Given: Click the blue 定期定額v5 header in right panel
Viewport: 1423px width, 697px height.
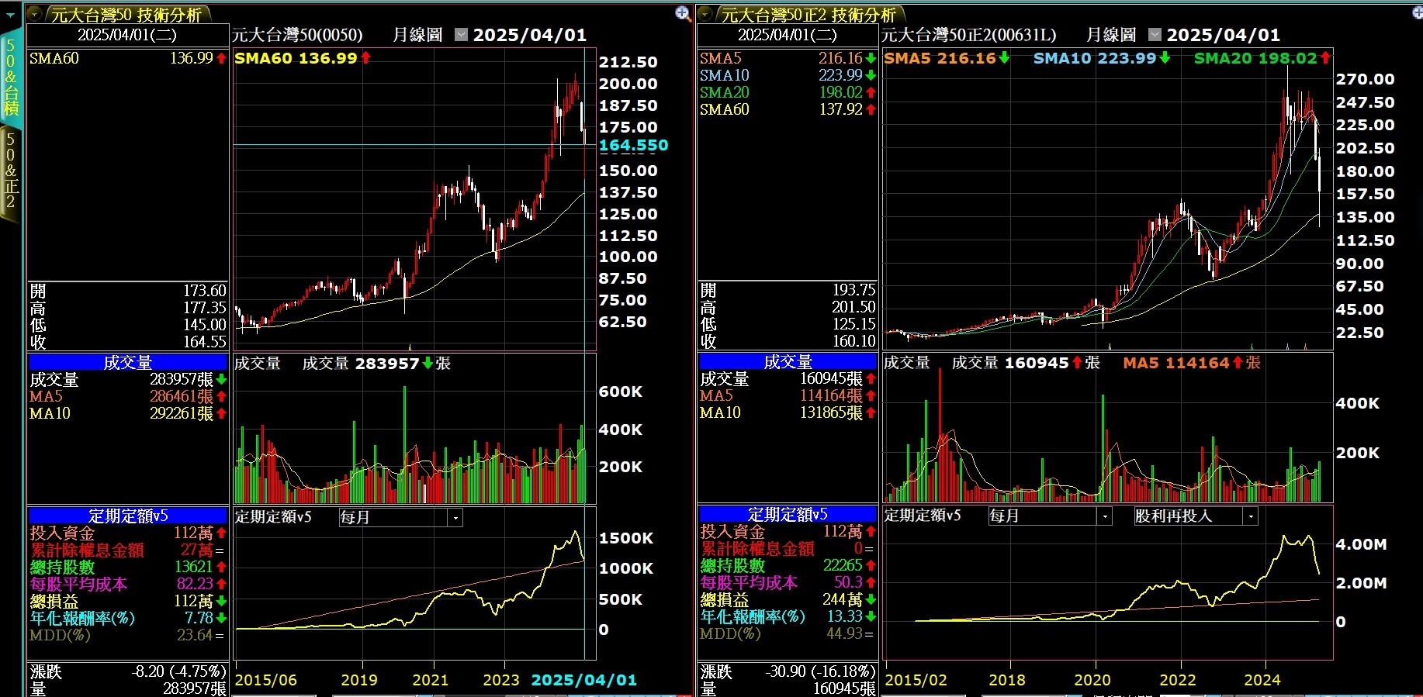Looking at the screenshot, I should pyautogui.click(x=788, y=514).
